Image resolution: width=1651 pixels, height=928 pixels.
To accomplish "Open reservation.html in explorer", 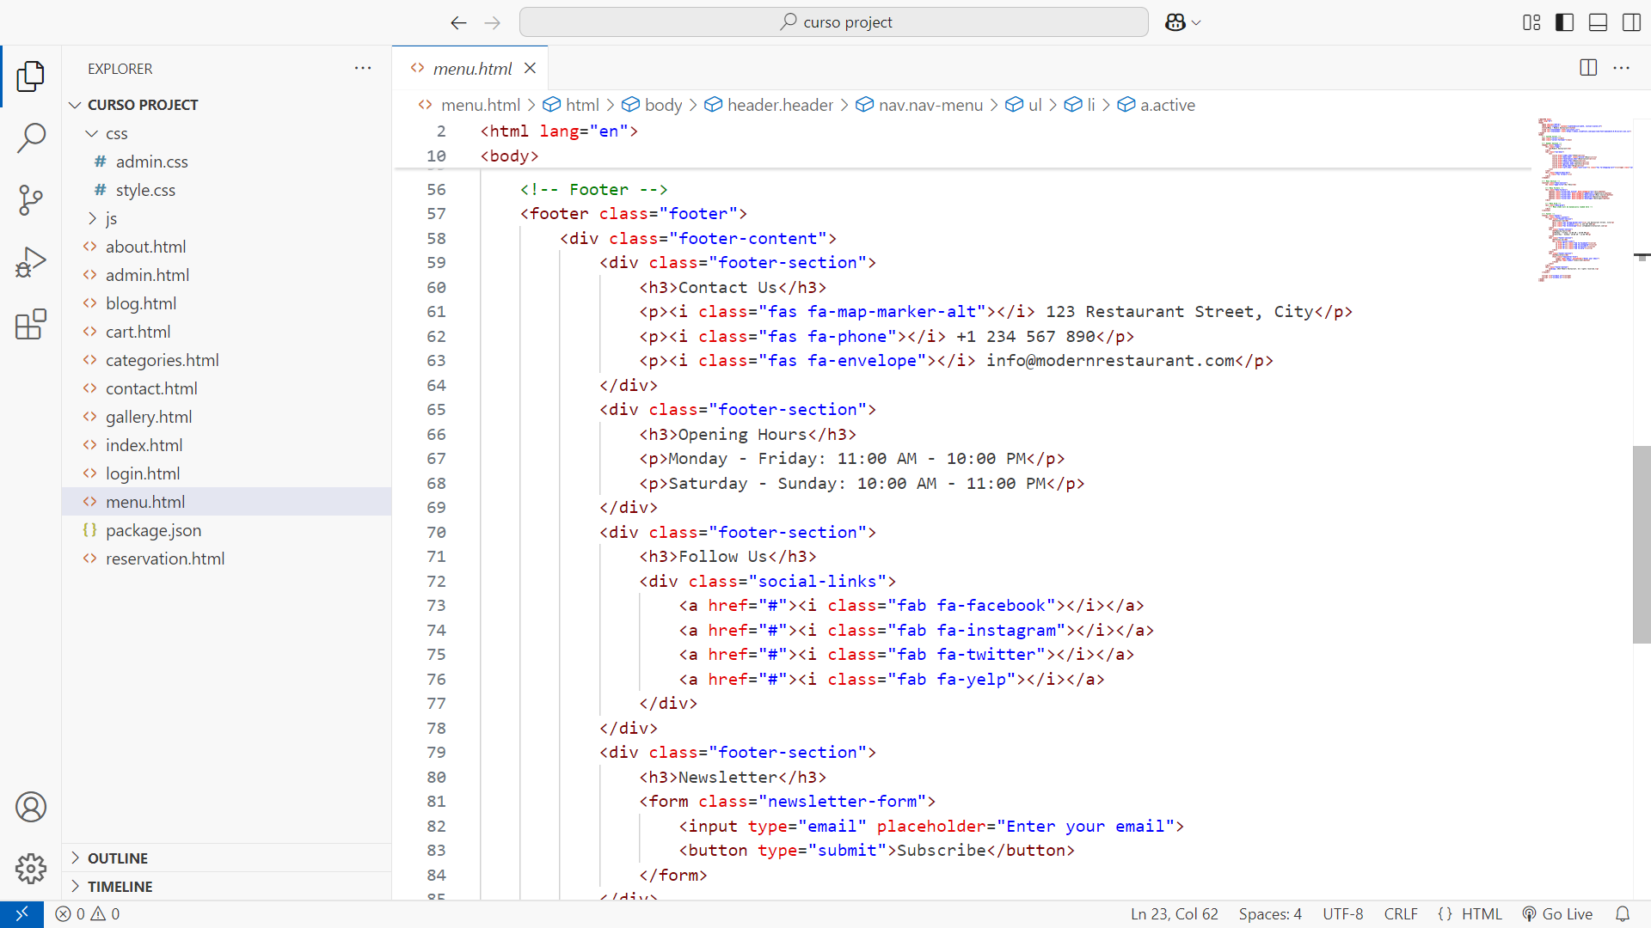I will pos(227,559).
